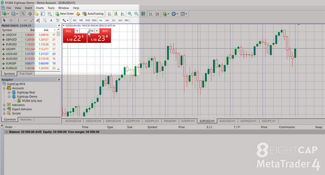Click the AutoTrading button
The width and height of the screenshot is (325, 175).
pos(93,14)
